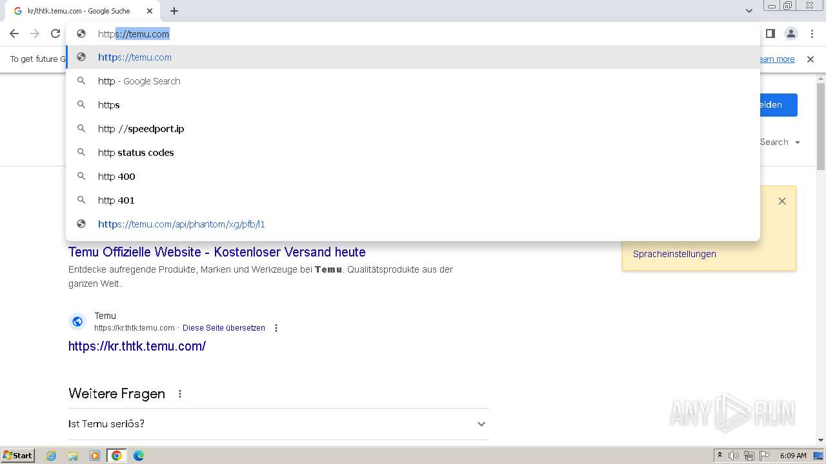Go back with the browser back arrow
The width and height of the screenshot is (826, 464).
tap(14, 34)
